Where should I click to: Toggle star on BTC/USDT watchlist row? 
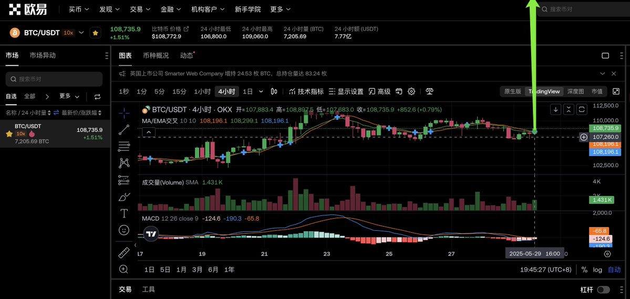(x=9, y=134)
